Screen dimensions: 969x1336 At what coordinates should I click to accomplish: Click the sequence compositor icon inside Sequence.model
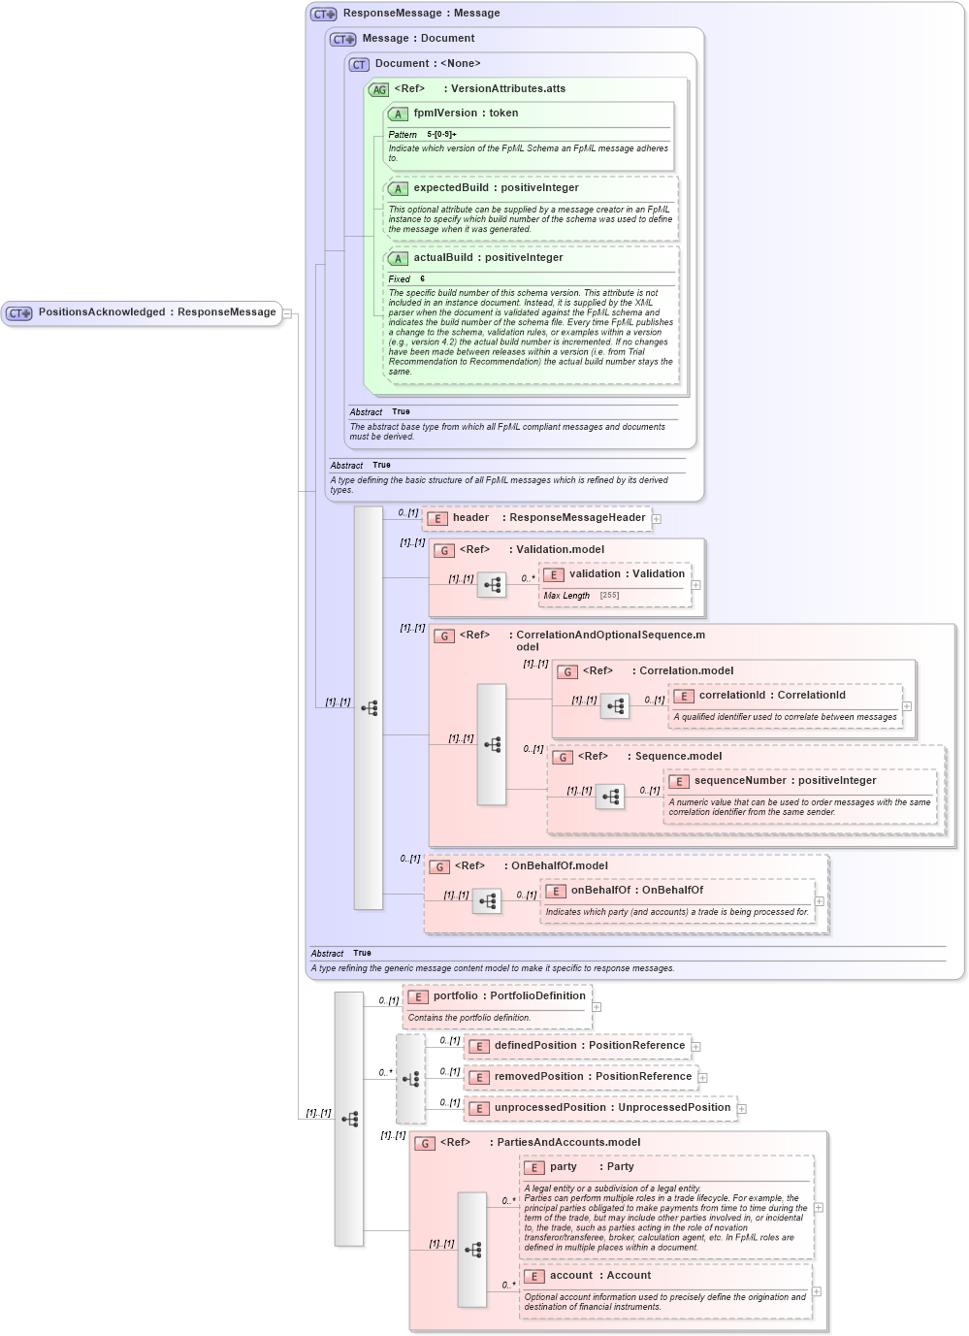(610, 796)
